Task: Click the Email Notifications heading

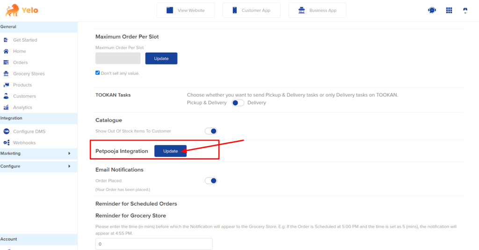Action: pos(119,170)
